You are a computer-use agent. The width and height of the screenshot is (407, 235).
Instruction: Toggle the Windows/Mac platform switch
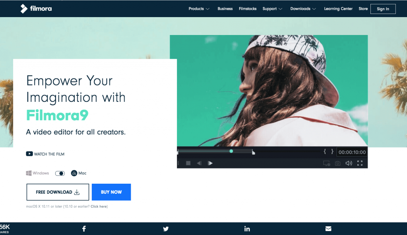click(x=60, y=173)
